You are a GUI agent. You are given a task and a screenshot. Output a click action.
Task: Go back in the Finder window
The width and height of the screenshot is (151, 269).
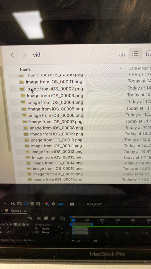[x=12, y=55]
